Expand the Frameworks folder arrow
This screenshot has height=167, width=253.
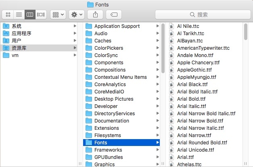click(158, 150)
